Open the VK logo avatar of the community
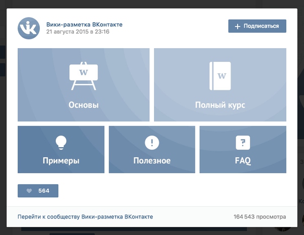304x235 pixels. pos(29,28)
